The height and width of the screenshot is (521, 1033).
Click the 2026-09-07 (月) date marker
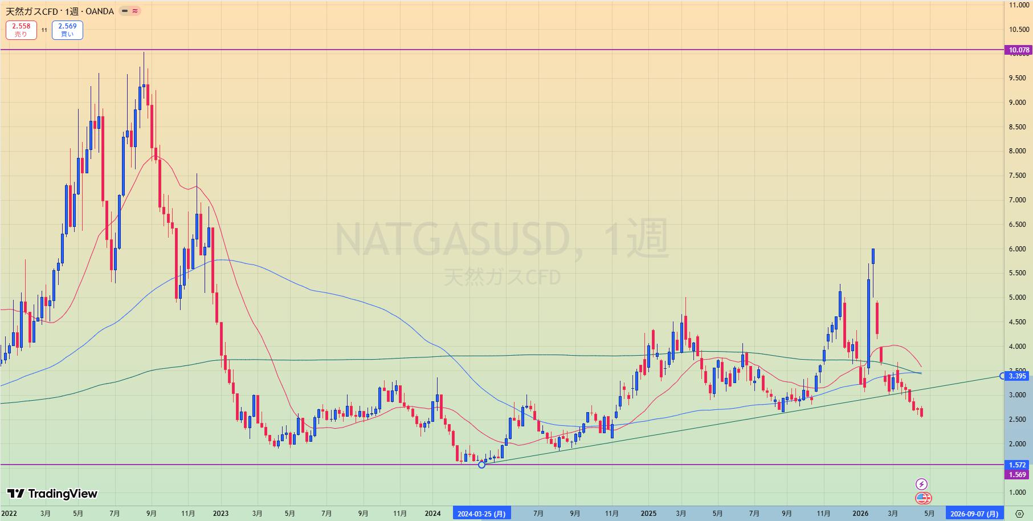974,514
